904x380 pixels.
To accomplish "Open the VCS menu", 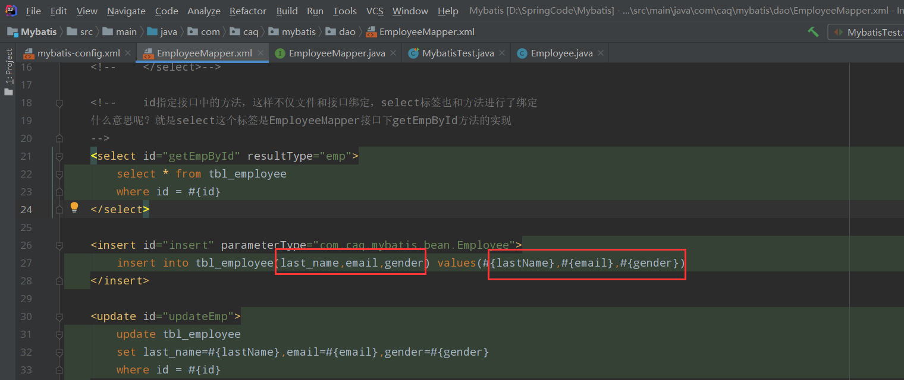I will pos(375,11).
